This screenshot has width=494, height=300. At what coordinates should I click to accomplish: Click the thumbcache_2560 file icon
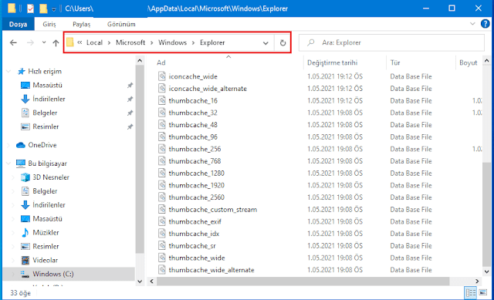pyautogui.click(x=162, y=197)
